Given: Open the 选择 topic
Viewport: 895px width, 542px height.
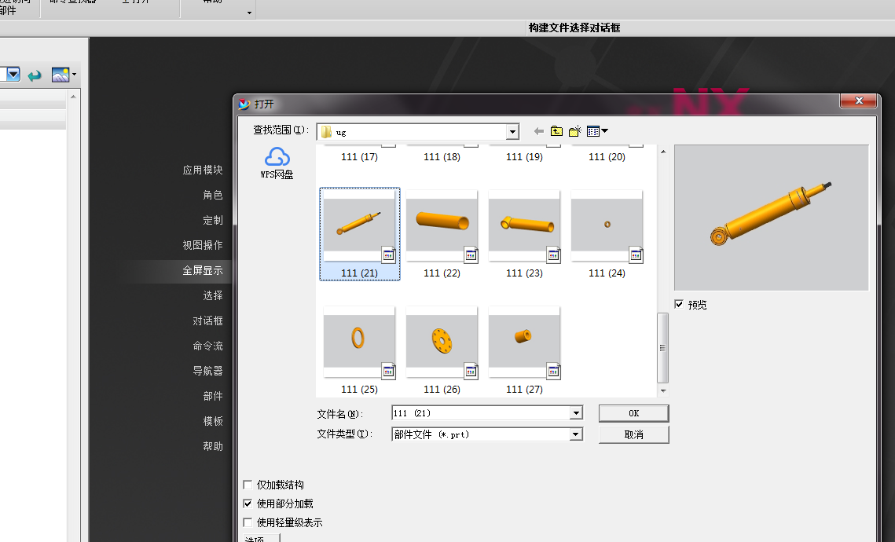Looking at the screenshot, I should (x=213, y=295).
